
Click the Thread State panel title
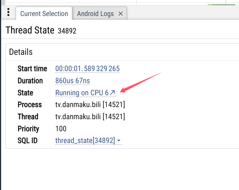coord(30,30)
